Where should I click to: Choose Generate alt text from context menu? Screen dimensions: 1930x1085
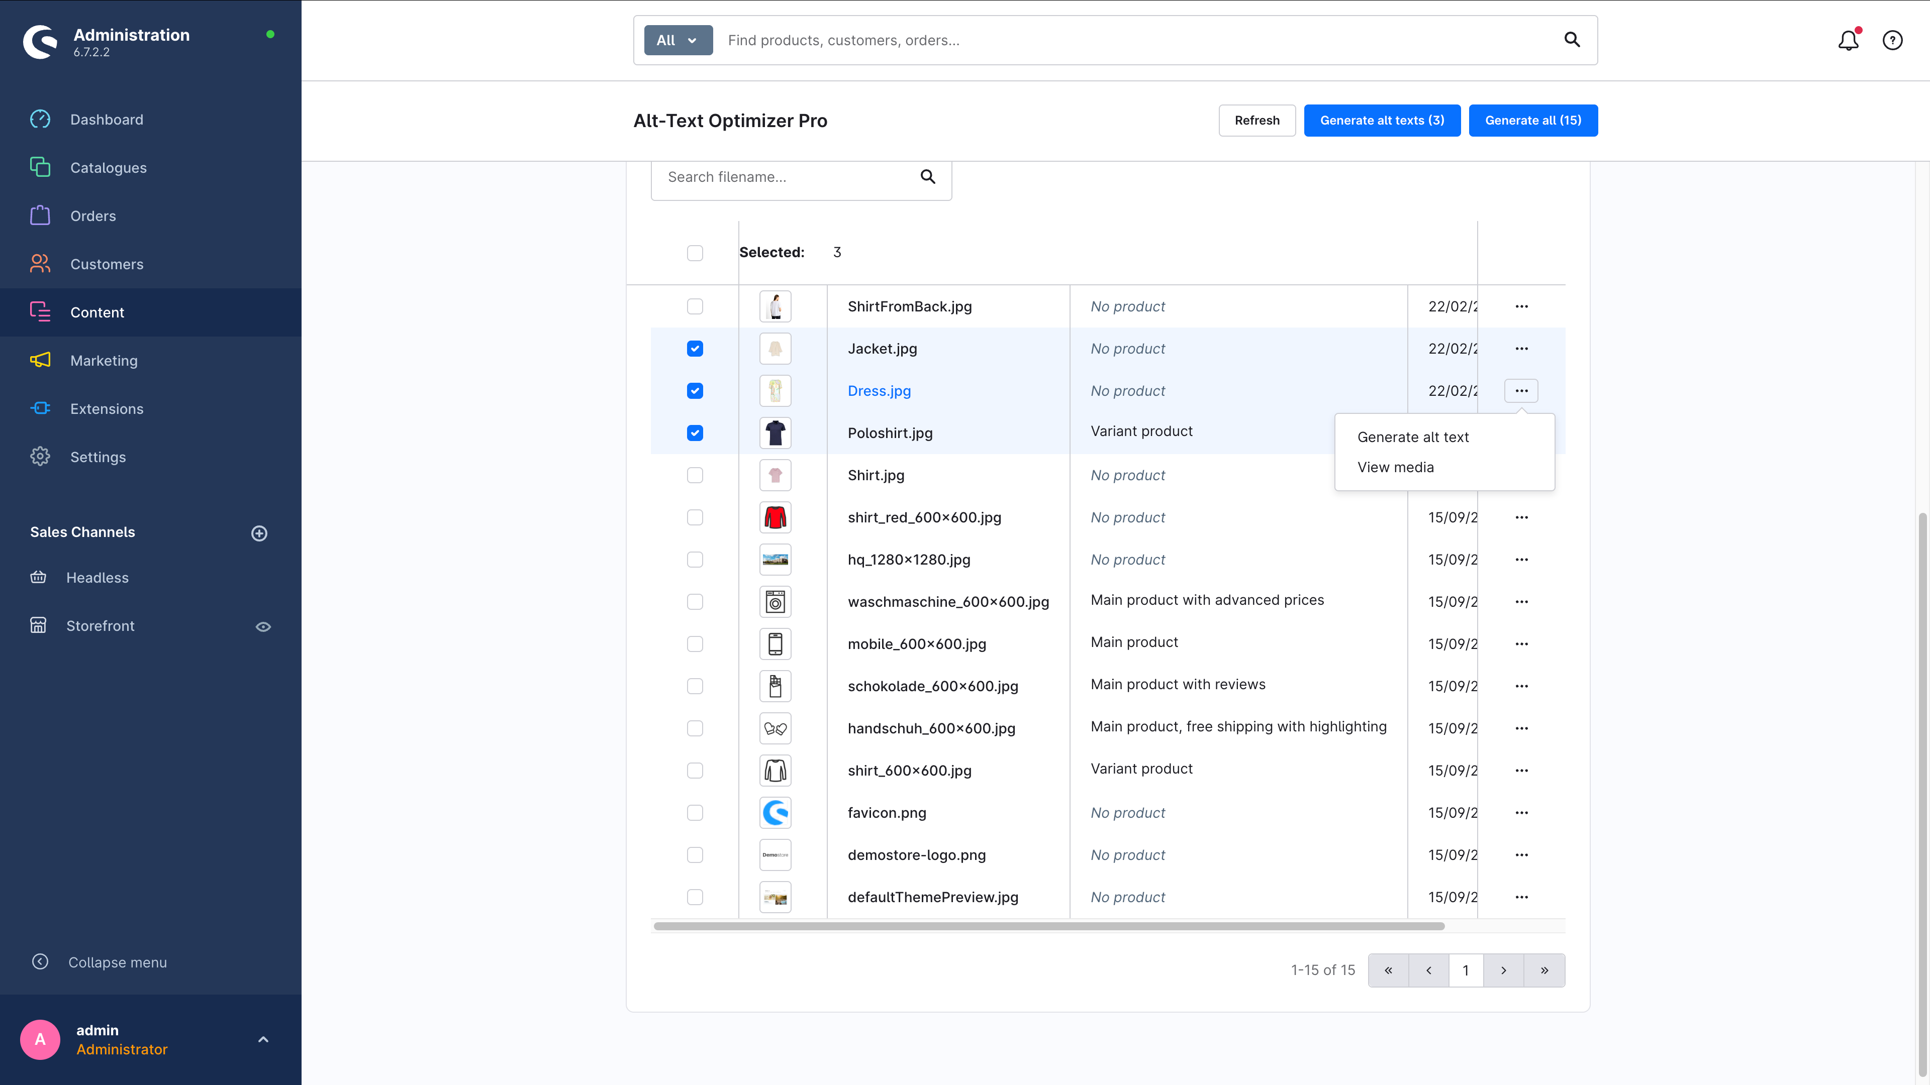pos(1412,437)
